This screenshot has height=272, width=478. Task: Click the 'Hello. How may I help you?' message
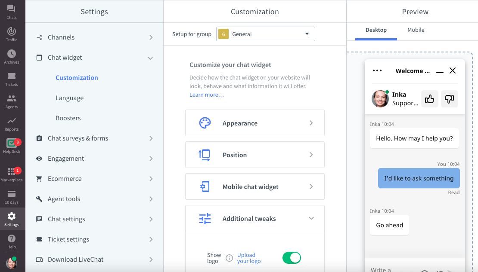414,138
